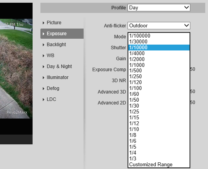Choose shutter speed 1/5
The height and width of the screenshot is (169, 208).
159,147
